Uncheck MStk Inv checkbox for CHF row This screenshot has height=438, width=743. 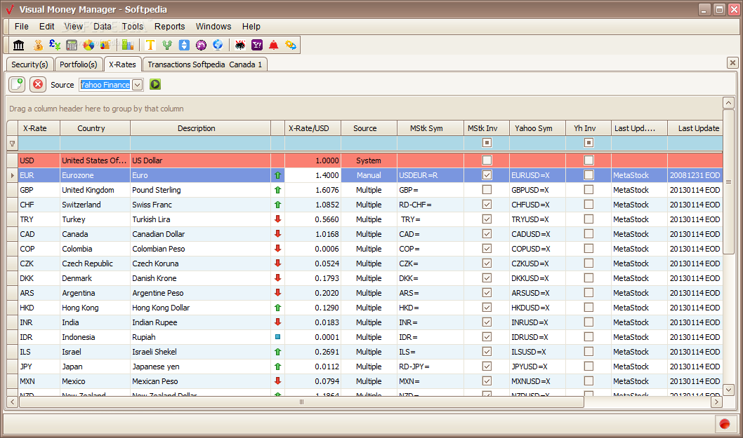point(487,205)
